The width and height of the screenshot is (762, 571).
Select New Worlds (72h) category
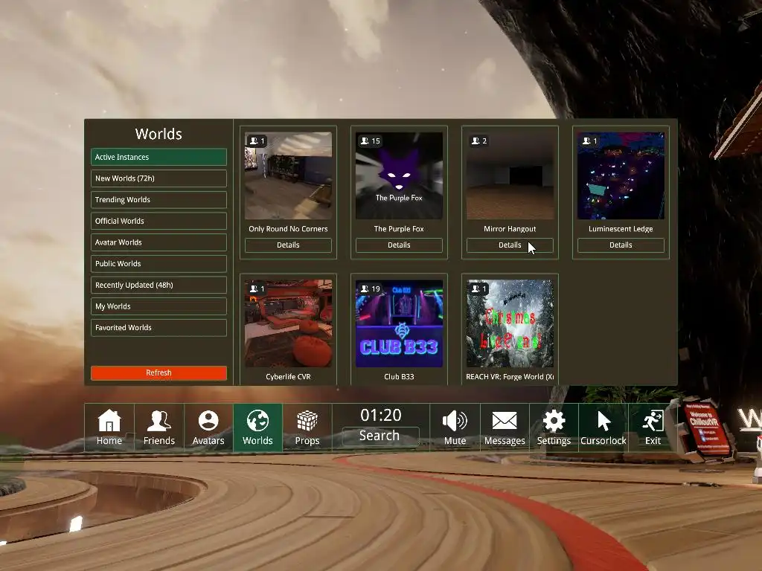[x=159, y=178]
